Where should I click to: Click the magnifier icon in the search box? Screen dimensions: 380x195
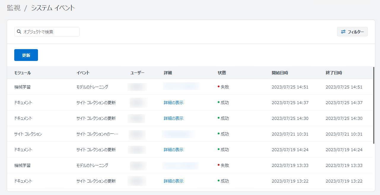19,32
